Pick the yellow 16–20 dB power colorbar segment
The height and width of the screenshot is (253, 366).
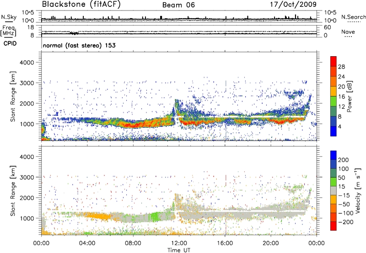334,91
